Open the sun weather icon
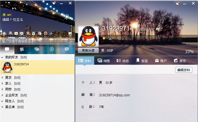The image size is (198, 122). [x=67, y=17]
